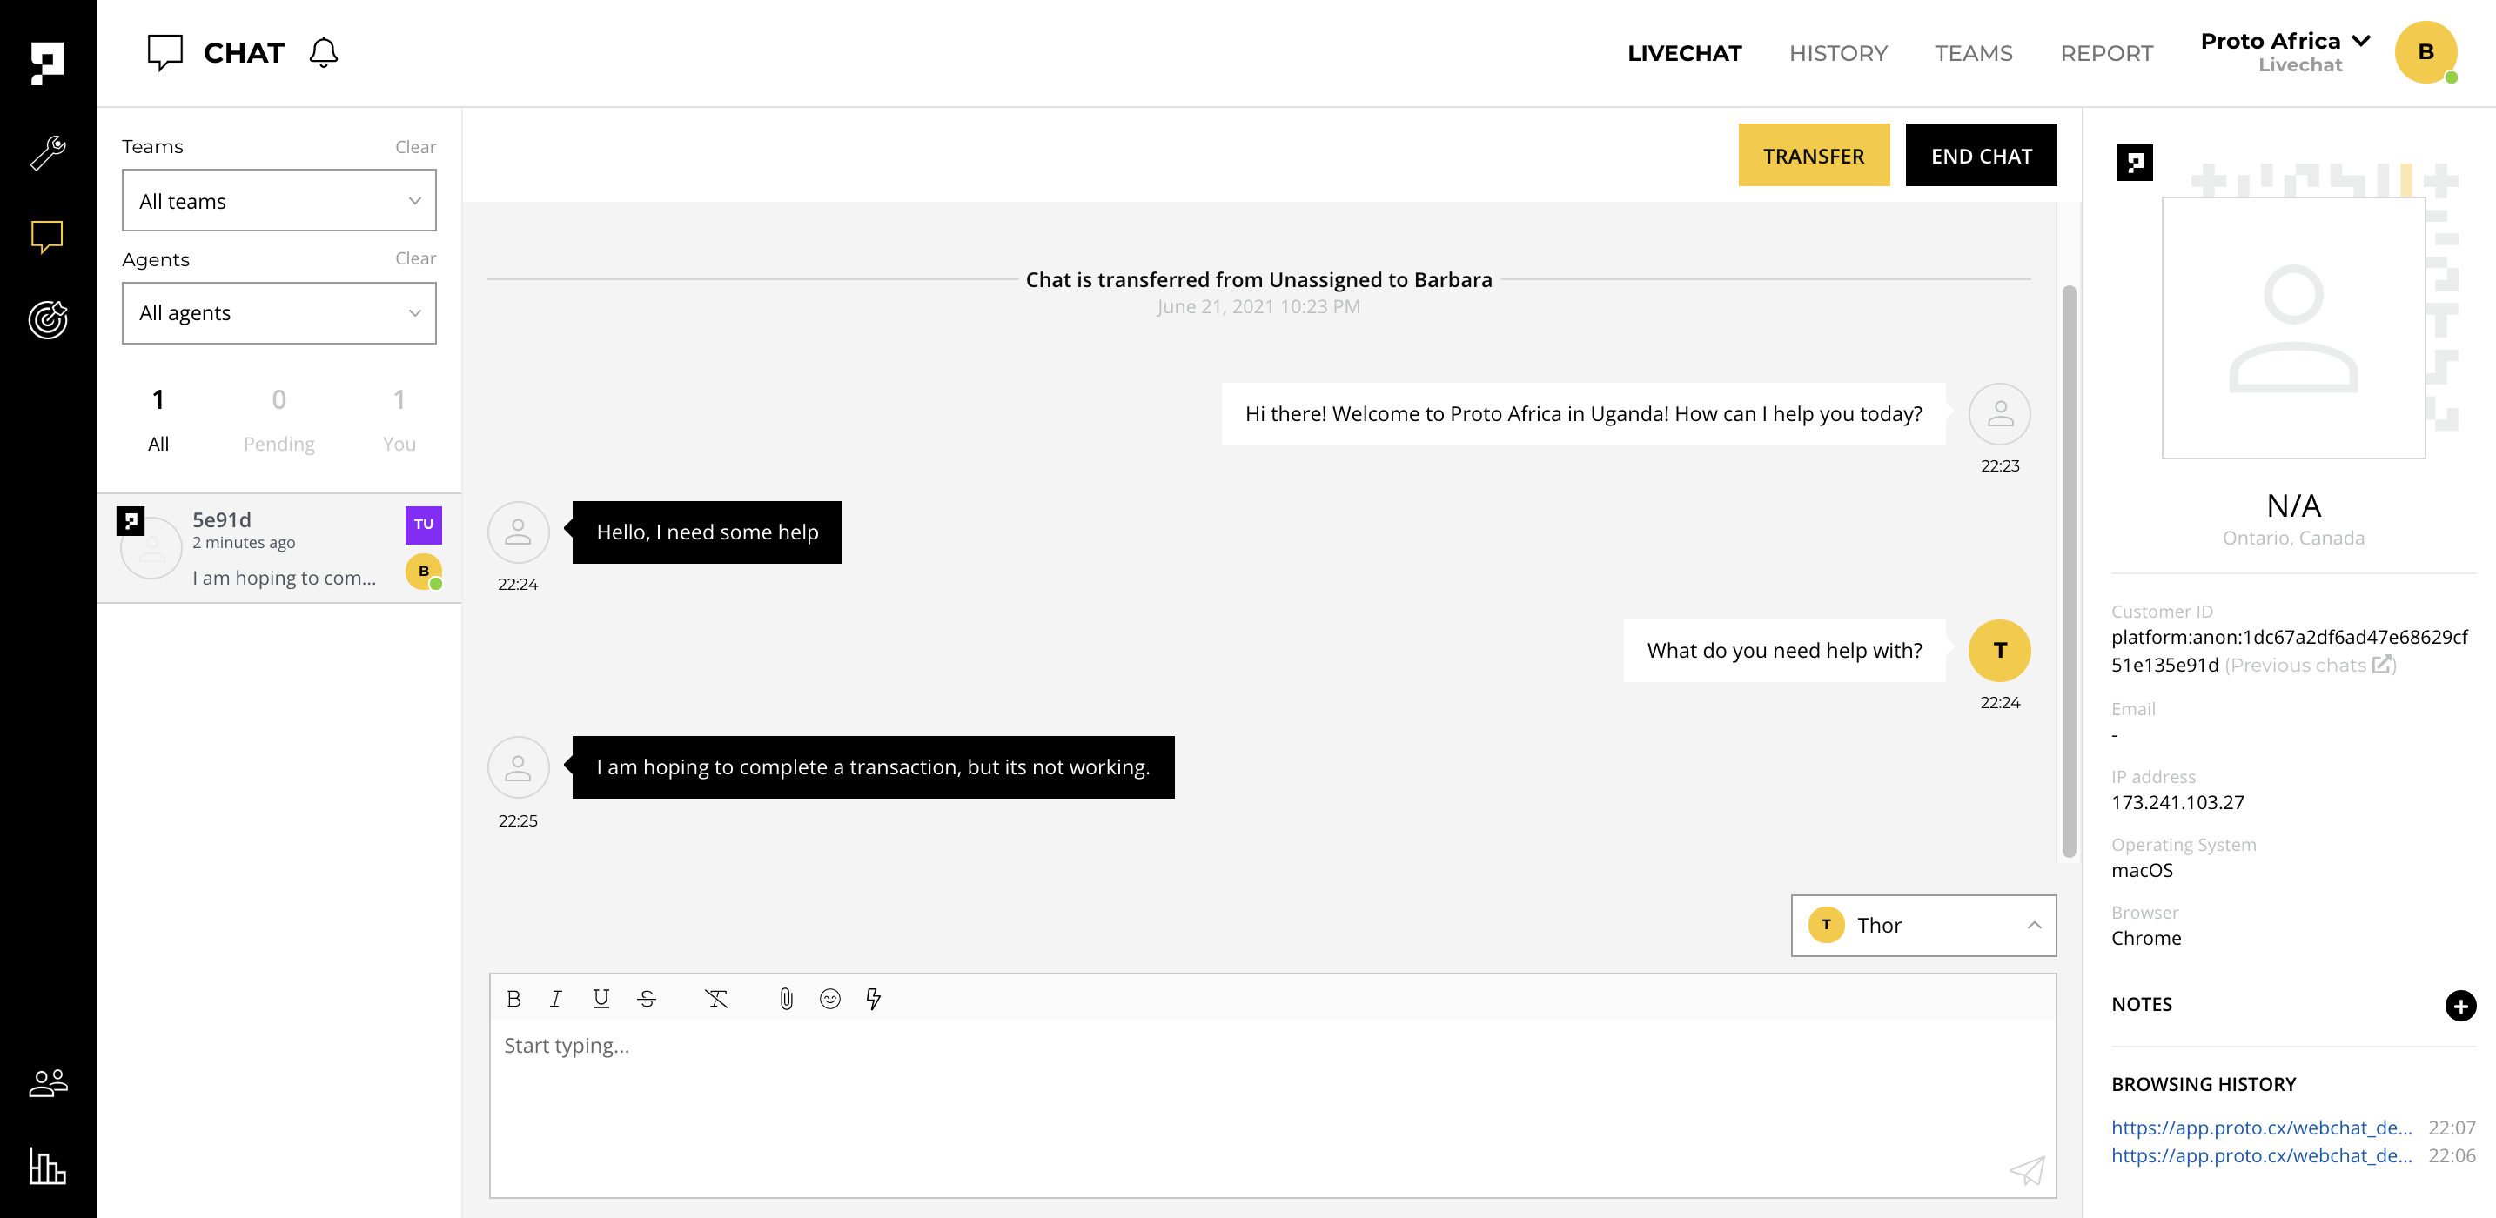Click the Ontario, Canada location text
The width and height of the screenshot is (2496, 1218).
(2293, 538)
